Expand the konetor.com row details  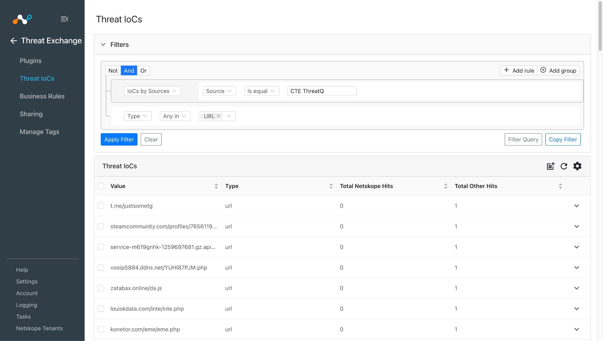tap(577, 329)
